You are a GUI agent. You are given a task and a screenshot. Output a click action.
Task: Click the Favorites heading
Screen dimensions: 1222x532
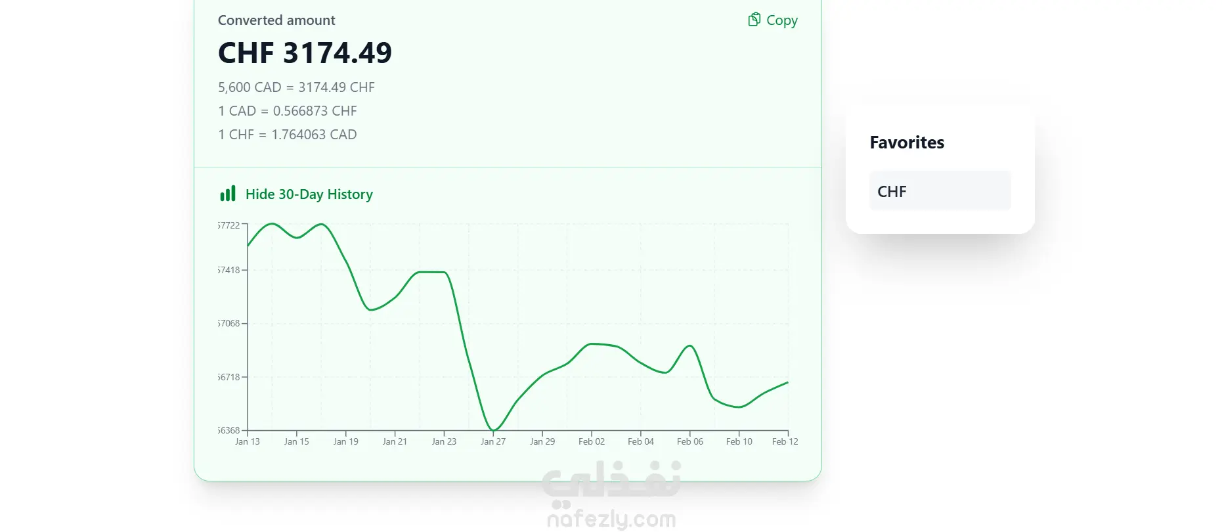click(x=906, y=143)
